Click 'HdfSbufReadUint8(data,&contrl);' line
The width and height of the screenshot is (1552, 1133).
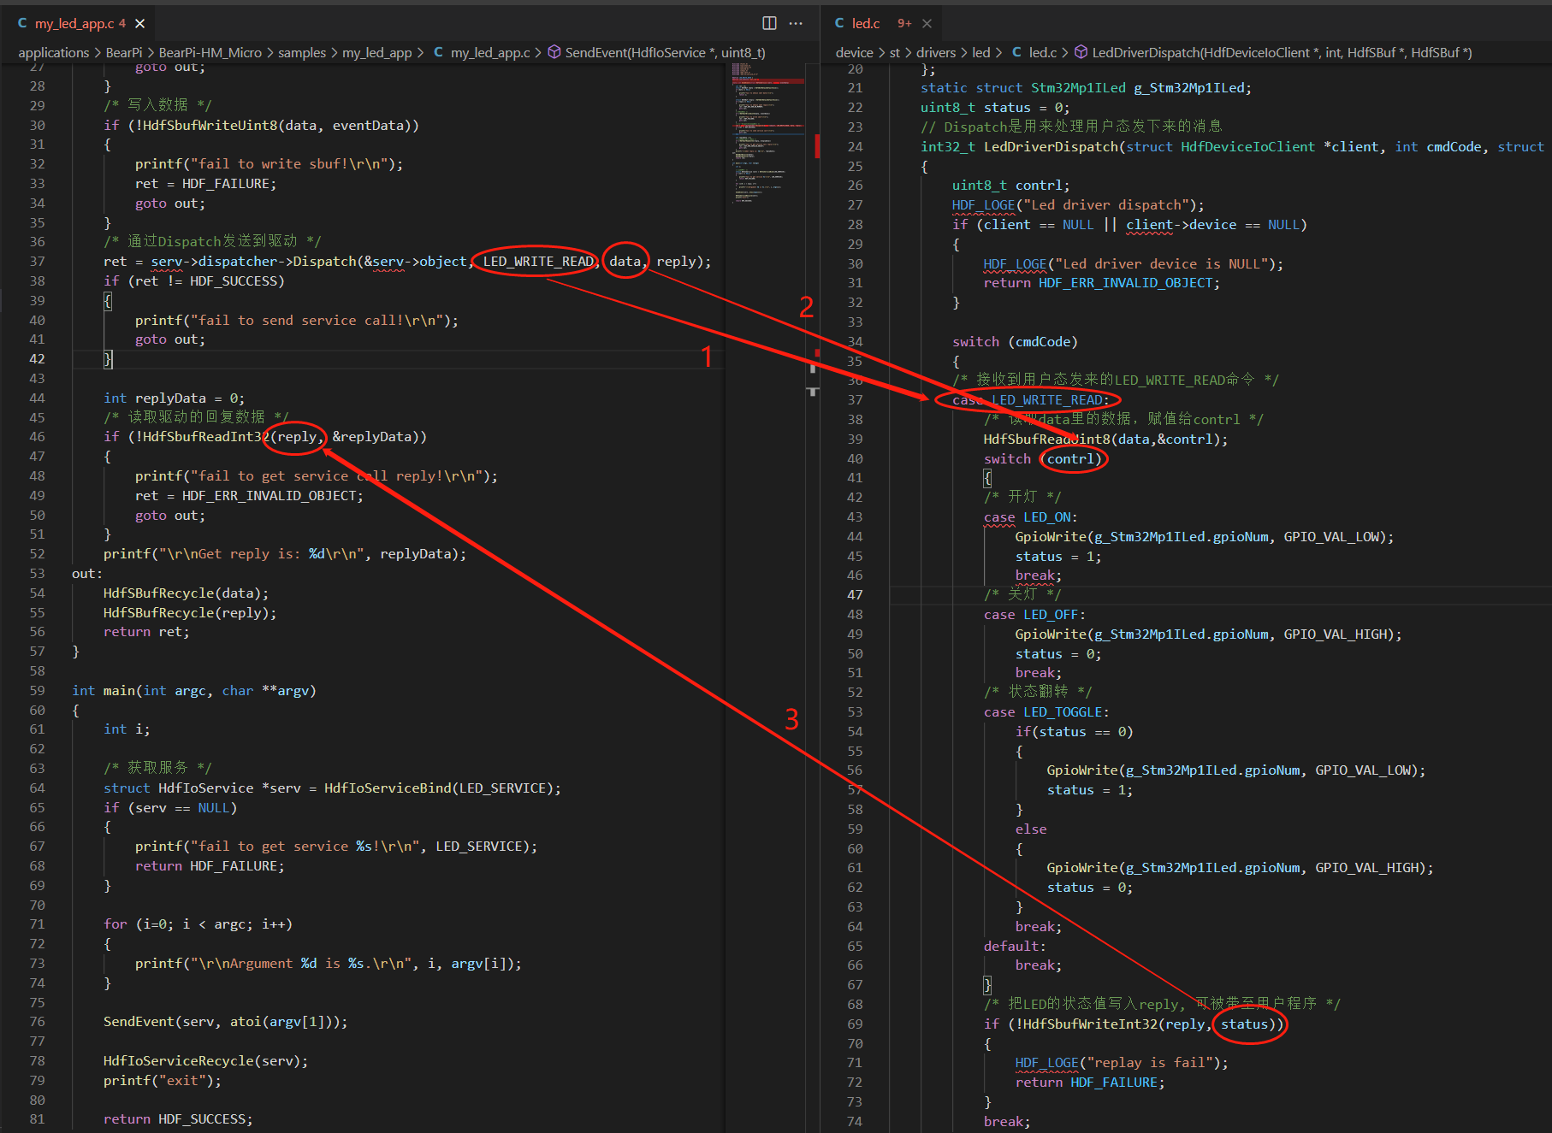[1105, 440]
